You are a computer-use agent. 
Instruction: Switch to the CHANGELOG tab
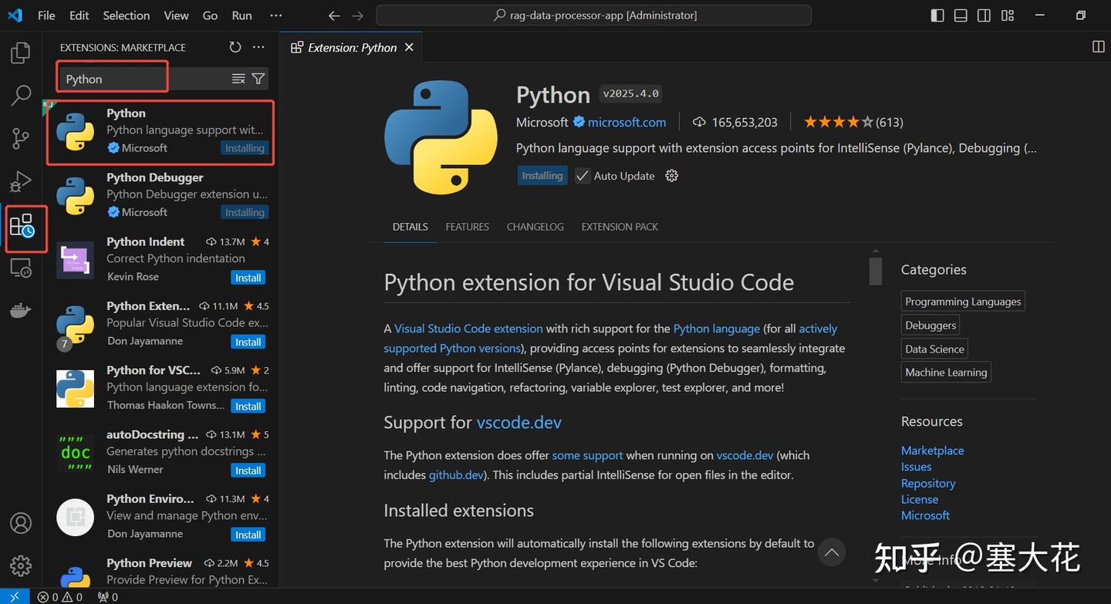(x=535, y=226)
